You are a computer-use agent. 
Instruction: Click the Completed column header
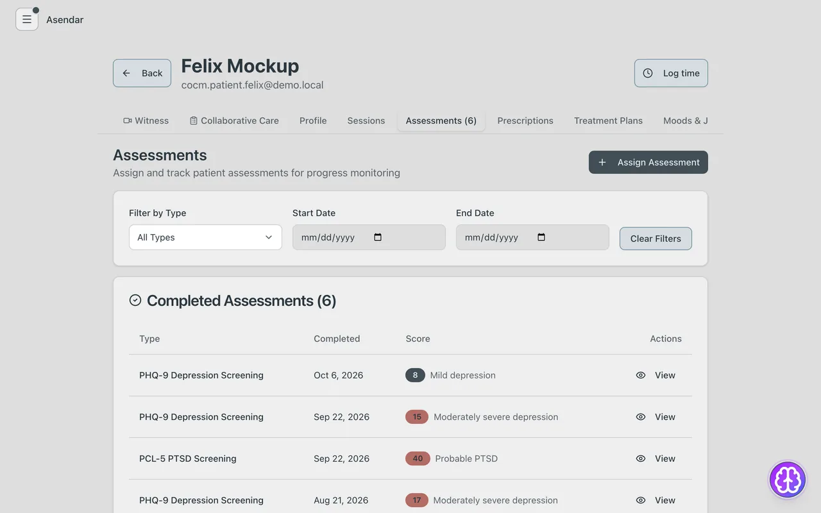337,339
